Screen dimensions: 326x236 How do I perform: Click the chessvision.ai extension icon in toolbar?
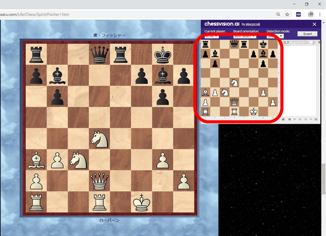[298, 15]
